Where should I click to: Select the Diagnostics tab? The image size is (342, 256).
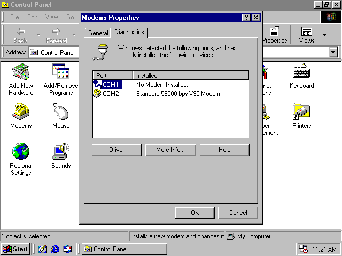click(x=129, y=32)
